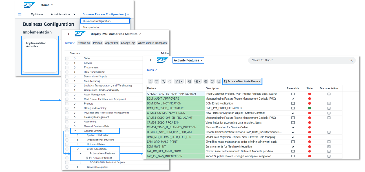Choose Transportation menu entry
Image resolution: width=365 pixels, height=172 pixels.
coord(92,27)
